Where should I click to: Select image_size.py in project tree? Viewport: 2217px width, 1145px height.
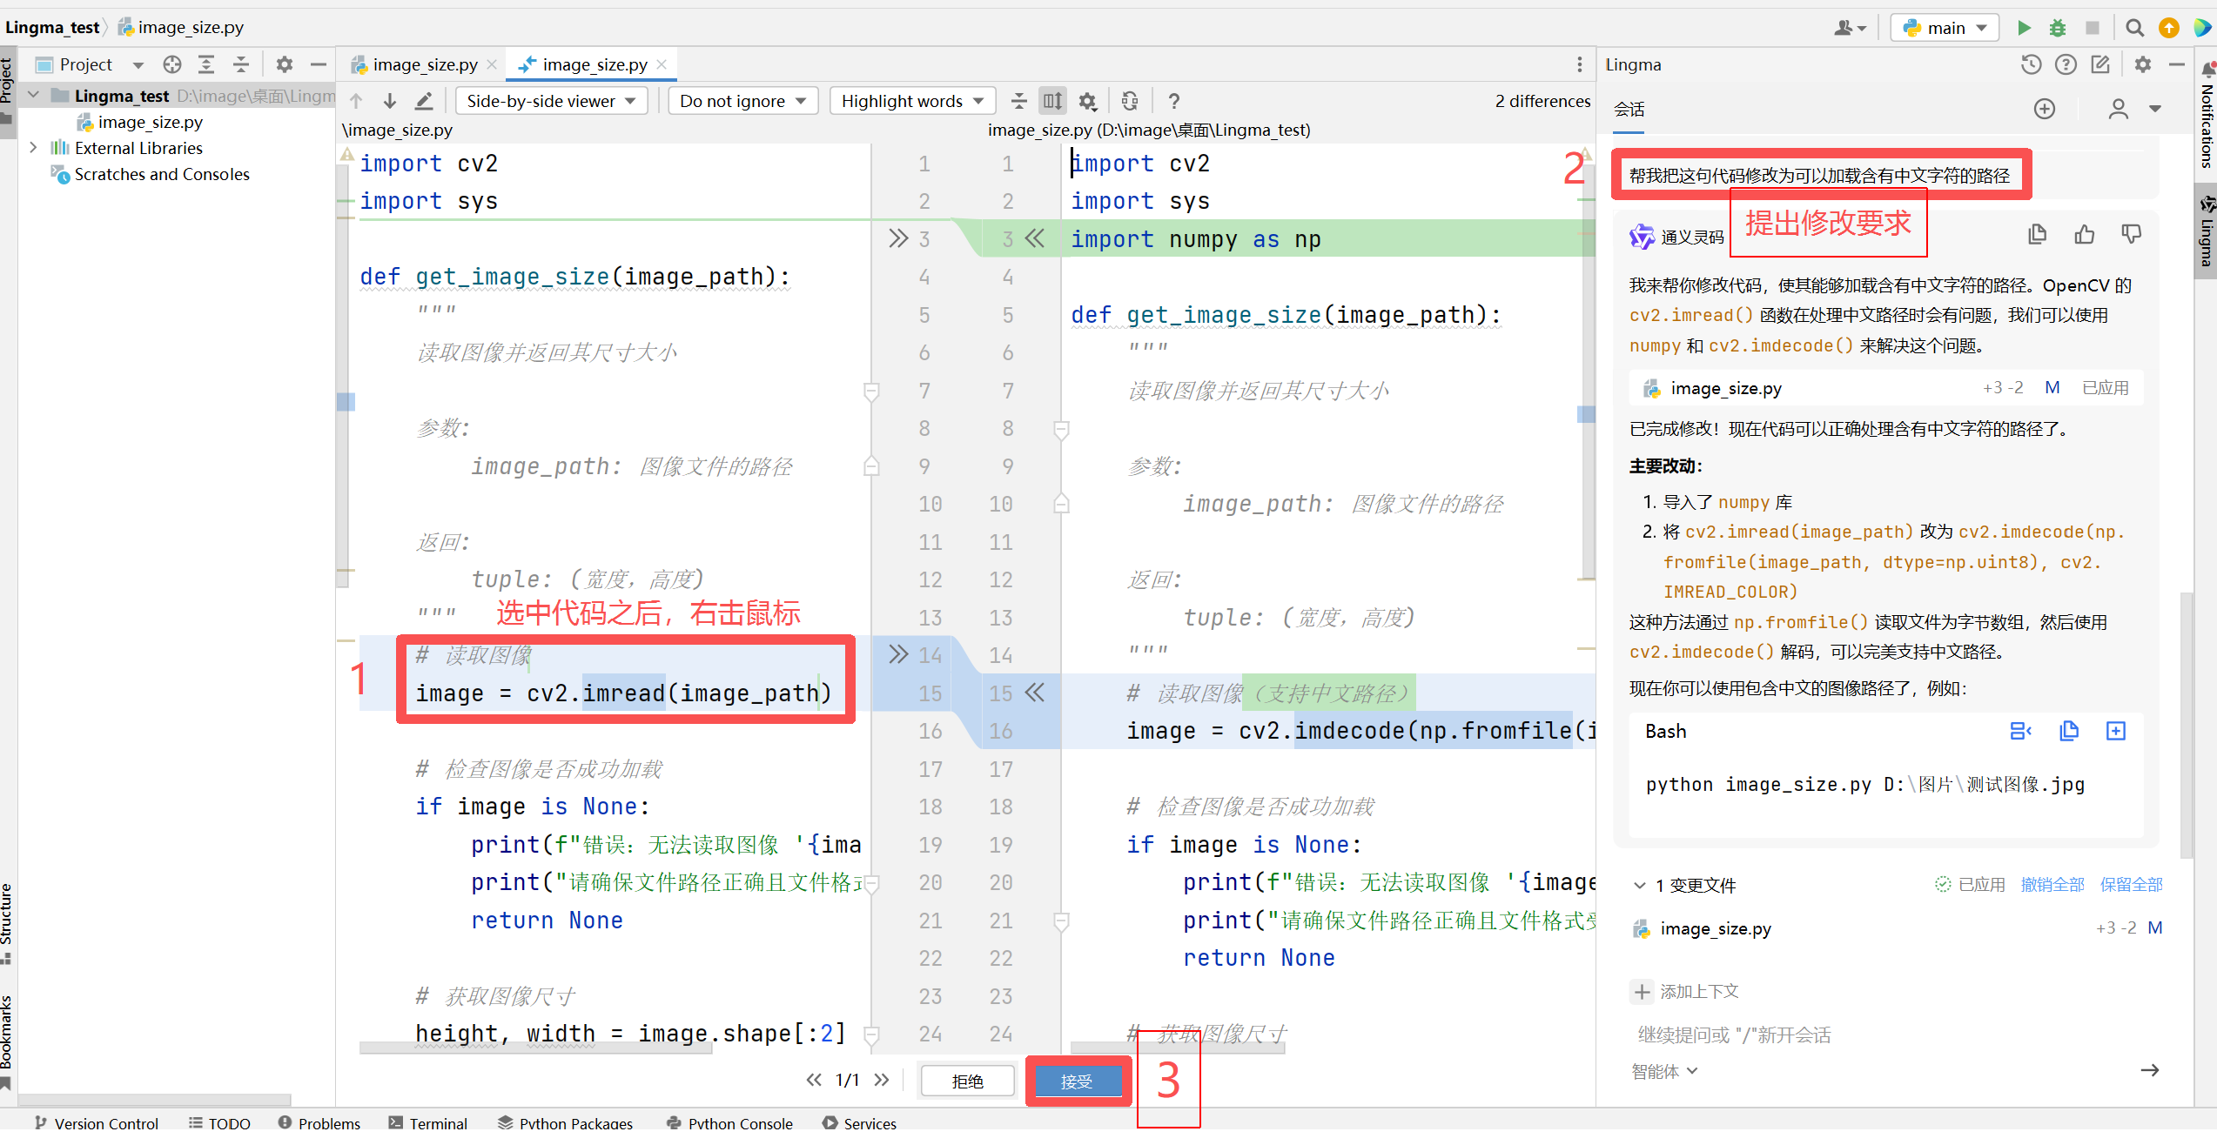(151, 122)
